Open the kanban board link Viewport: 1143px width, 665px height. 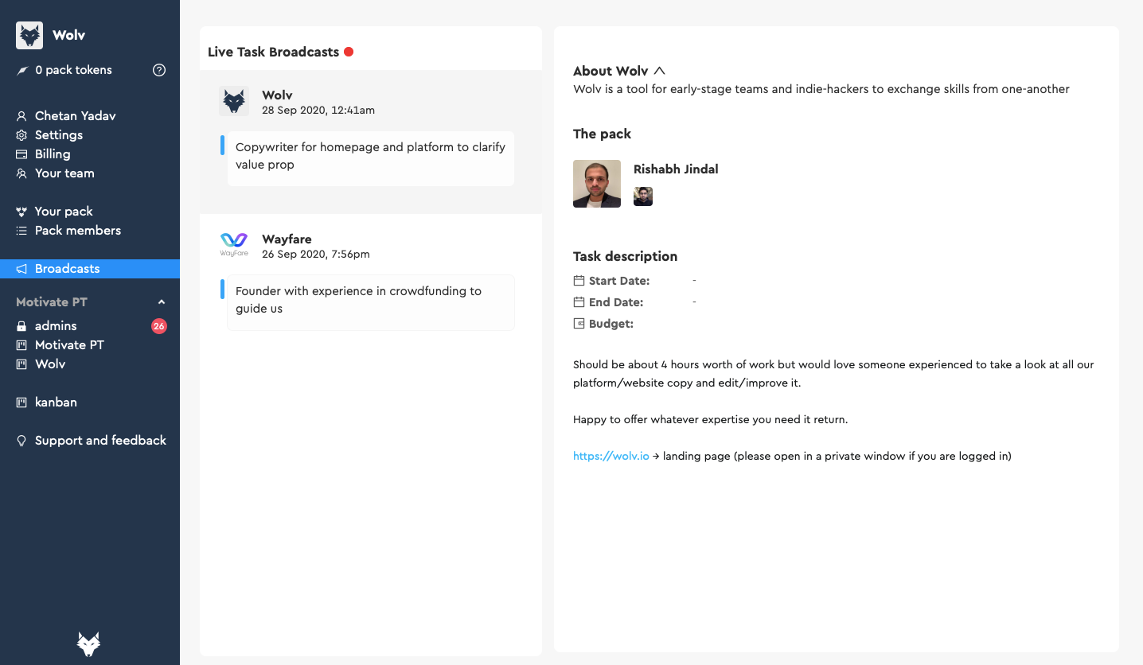[x=56, y=402]
